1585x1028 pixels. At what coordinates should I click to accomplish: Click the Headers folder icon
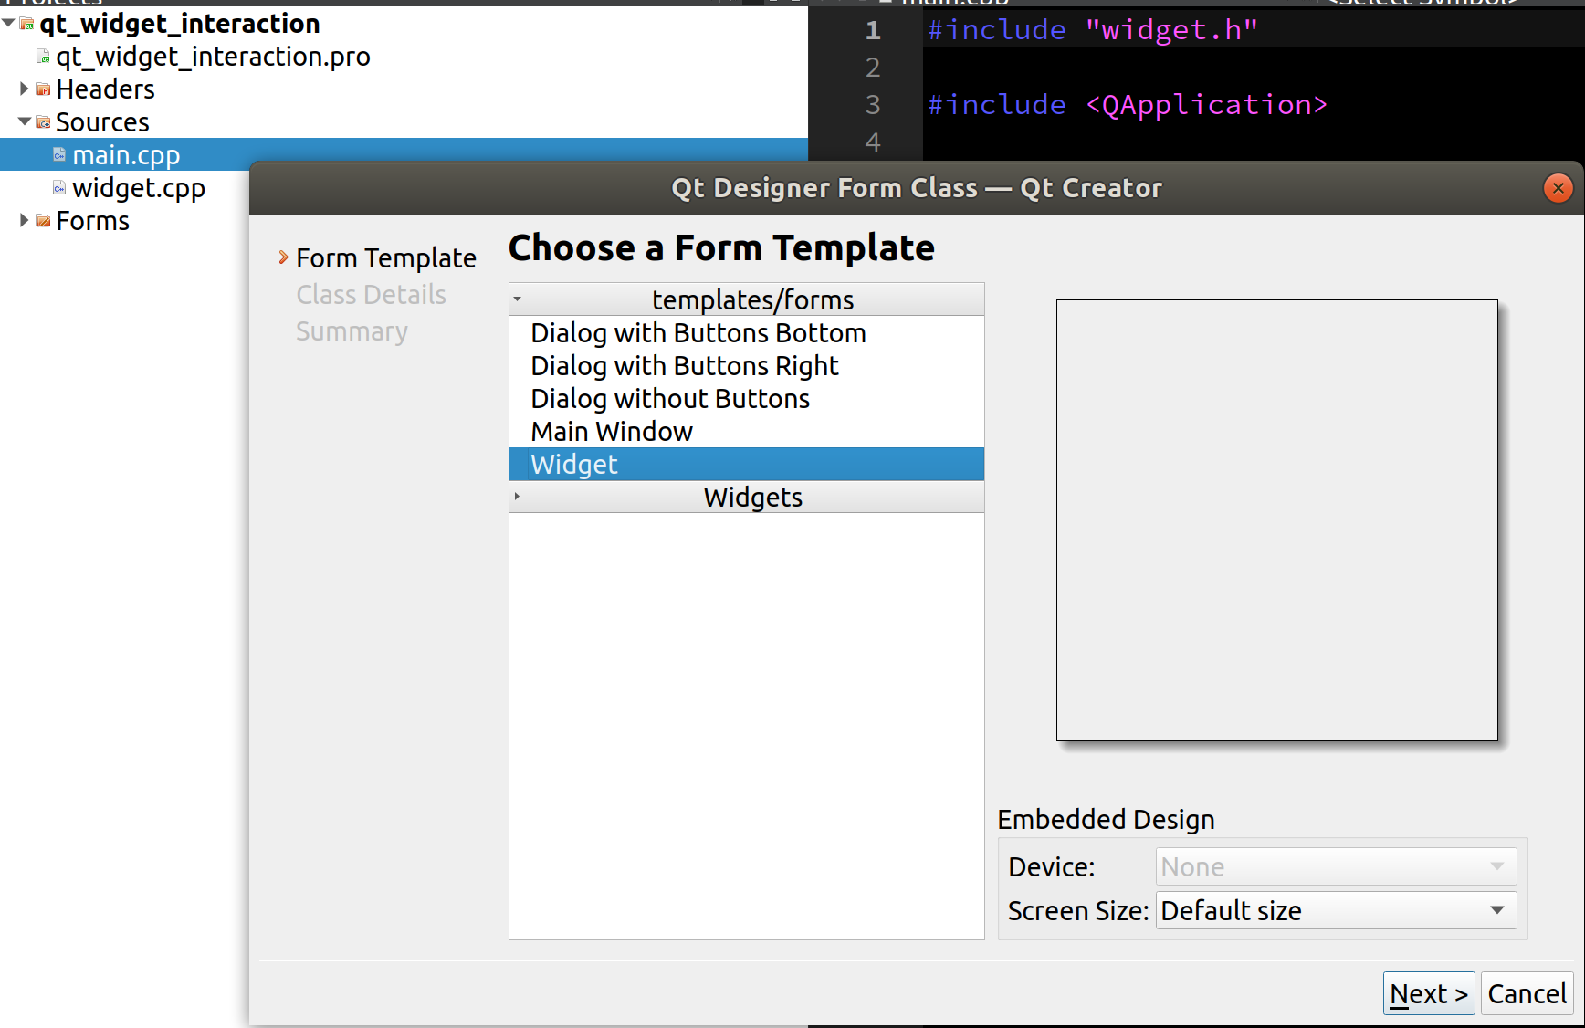43,89
